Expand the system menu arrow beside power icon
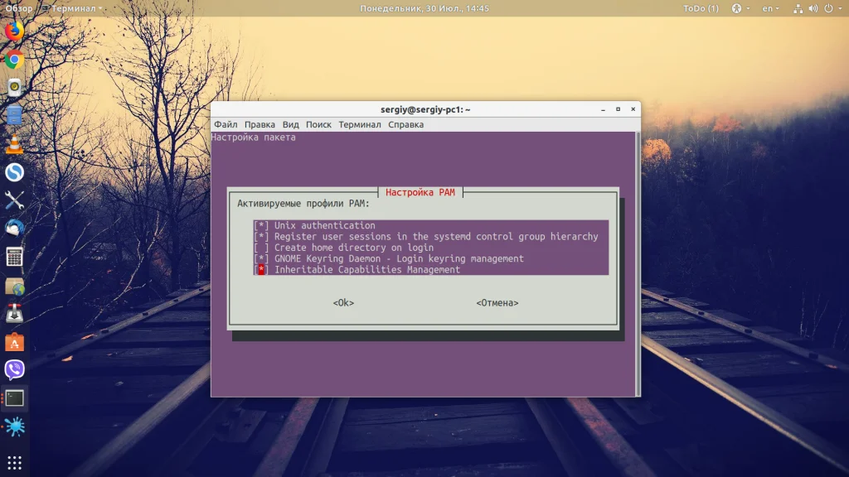Screen dimensions: 849x477 [841, 8]
